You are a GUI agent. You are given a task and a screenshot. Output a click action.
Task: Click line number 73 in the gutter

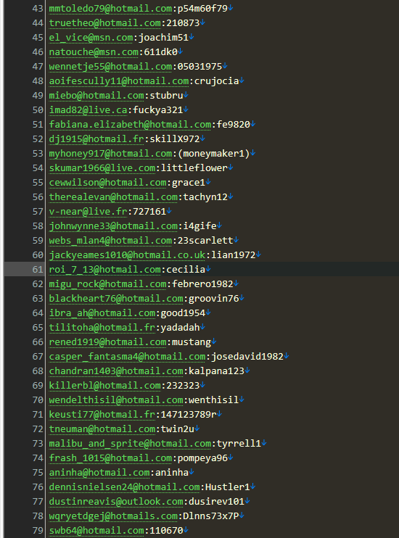click(38, 444)
